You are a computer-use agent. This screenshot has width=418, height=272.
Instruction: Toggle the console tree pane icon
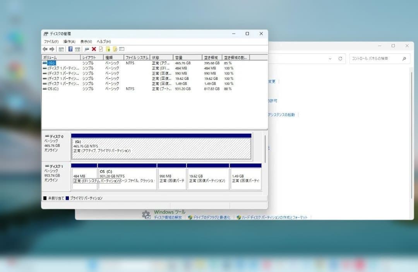(61, 49)
